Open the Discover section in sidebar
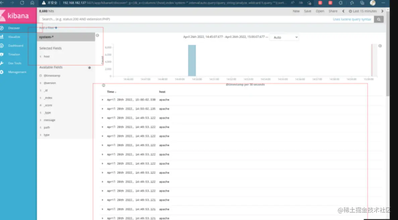398x220 pixels. point(14,28)
